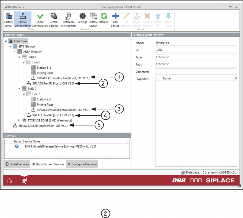This screenshot has height=218, width=243.
Task: Click the masterhost SPI service icon
Action: [x=15, y=125]
